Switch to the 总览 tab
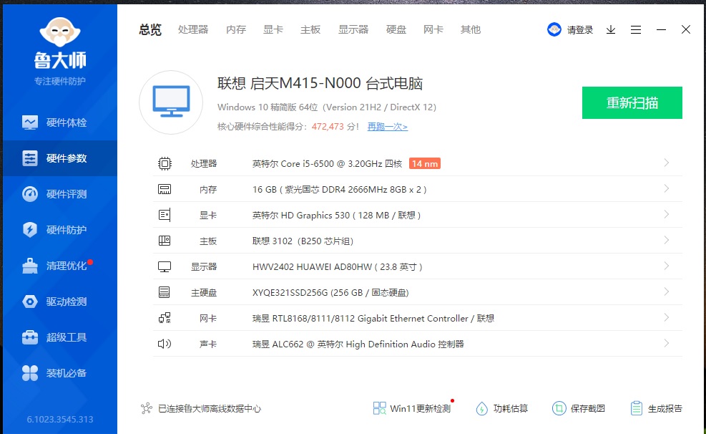Viewport: 706px width, 434px height. click(x=150, y=30)
